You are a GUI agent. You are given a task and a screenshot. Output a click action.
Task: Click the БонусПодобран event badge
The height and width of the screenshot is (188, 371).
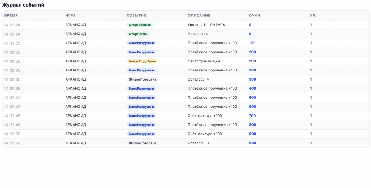pos(142,61)
